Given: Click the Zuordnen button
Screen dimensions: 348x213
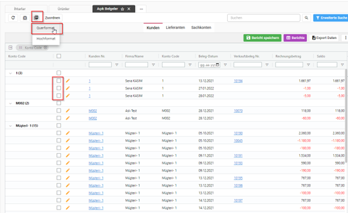Looking at the screenshot, I should point(52,18).
